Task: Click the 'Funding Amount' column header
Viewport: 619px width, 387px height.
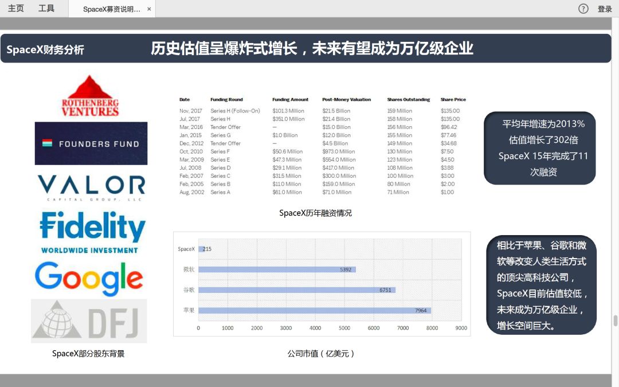Action: (290, 100)
